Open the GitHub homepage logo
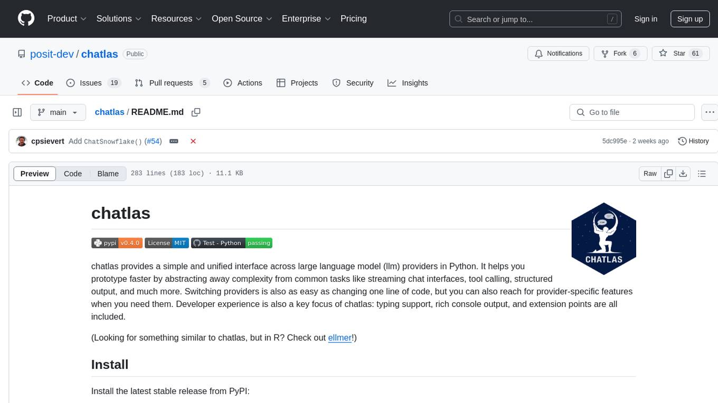Image resolution: width=718 pixels, height=403 pixels. pos(26,18)
